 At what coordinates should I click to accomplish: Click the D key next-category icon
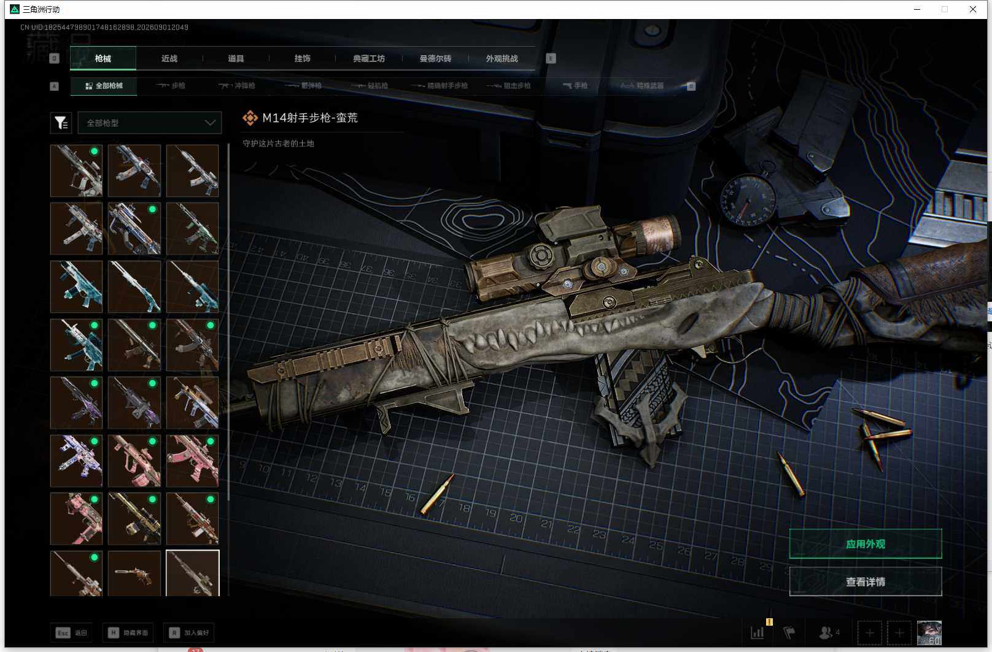click(691, 86)
